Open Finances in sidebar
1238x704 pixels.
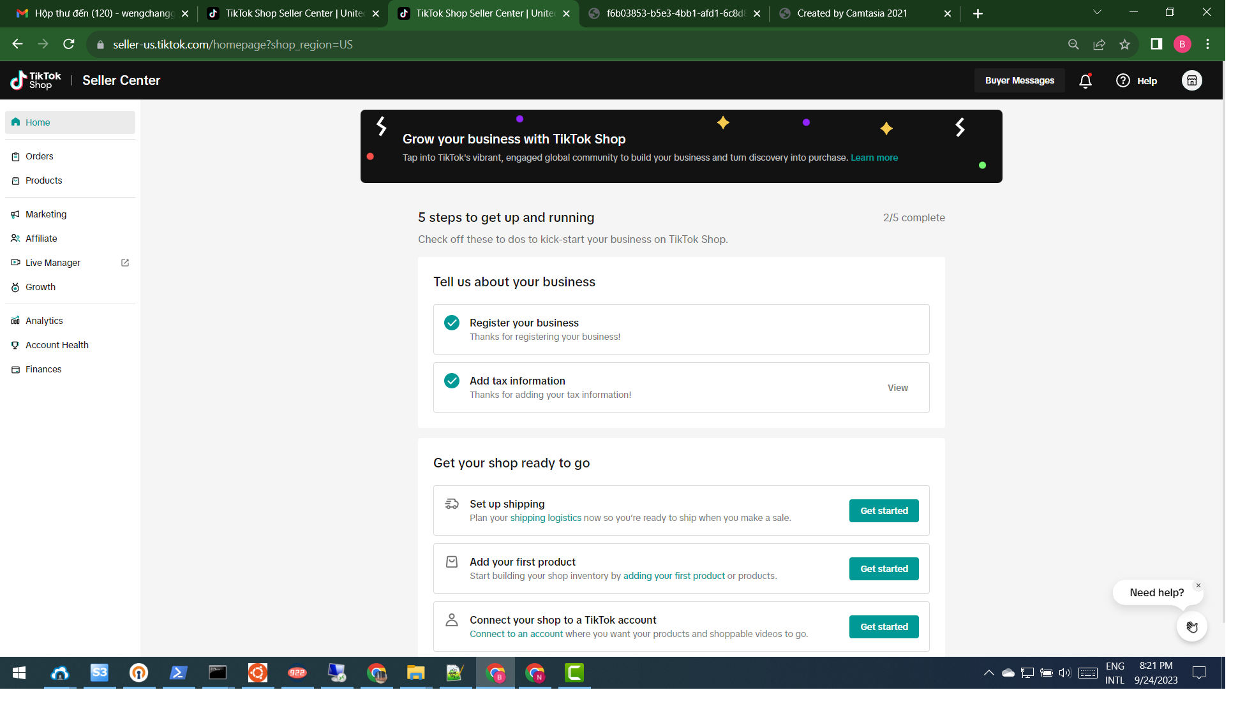70,369
